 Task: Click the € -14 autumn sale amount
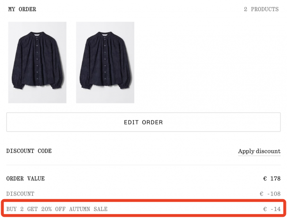(272, 209)
